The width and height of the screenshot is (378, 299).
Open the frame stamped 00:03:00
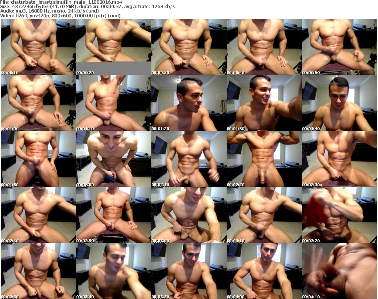189,215
